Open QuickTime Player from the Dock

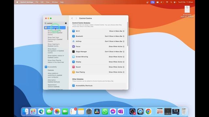[140, 111]
